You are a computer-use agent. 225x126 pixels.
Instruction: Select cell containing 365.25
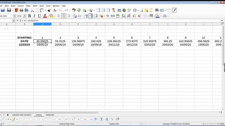168,41
